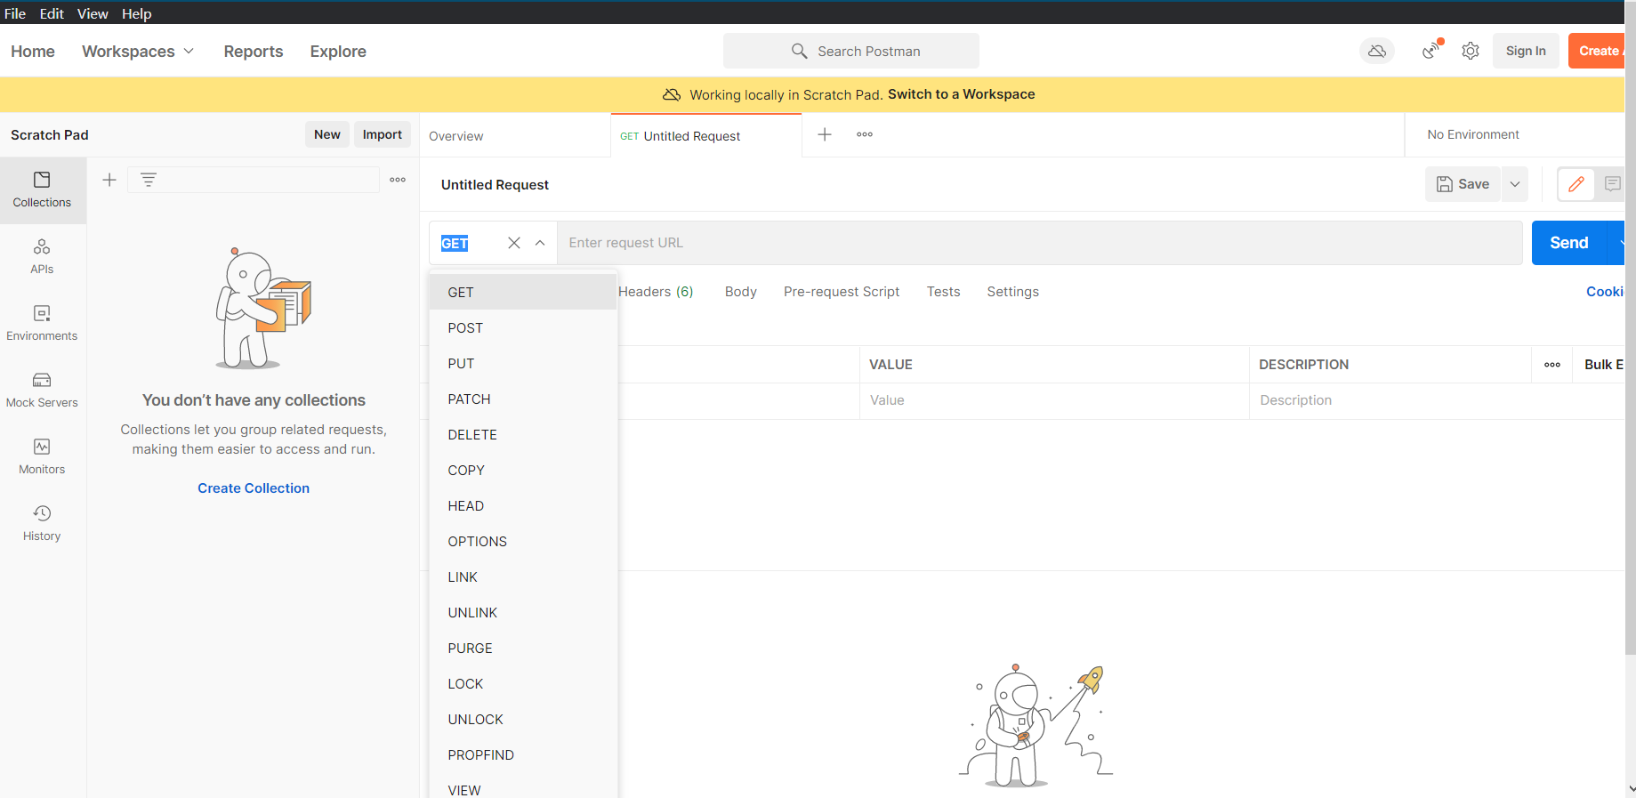The image size is (1636, 798).
Task: Click the plus icon to add a collection
Action: (109, 180)
